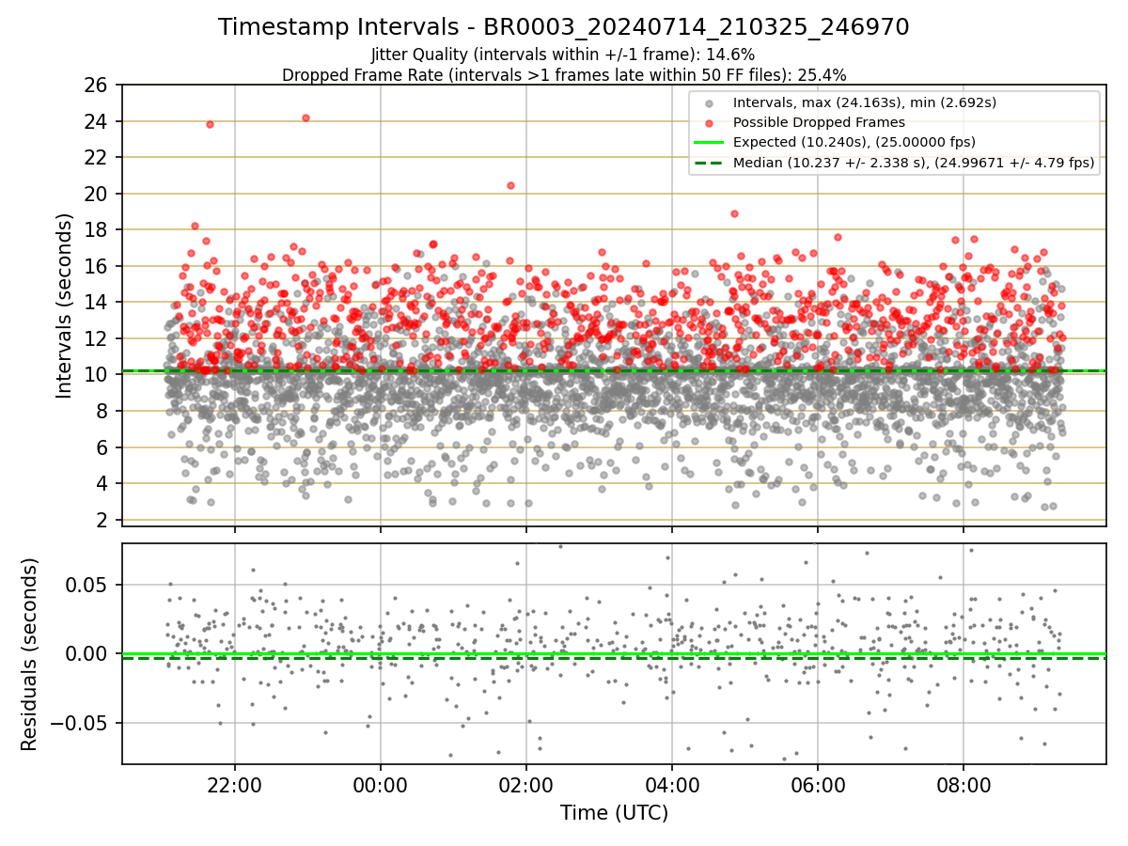
Task: Click the "18" tick on the intervals axis
Action: coord(96,230)
